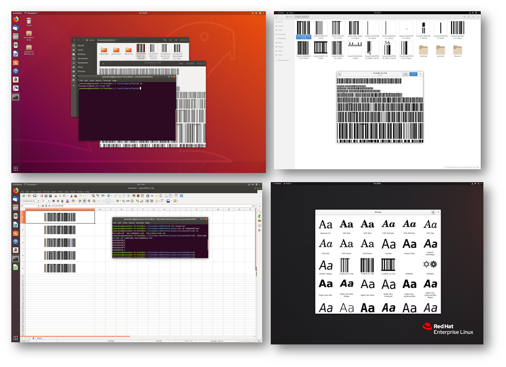The image size is (506, 367).
Task: Click the Installed button in the dark font viewer
Action: [x=190, y=63]
